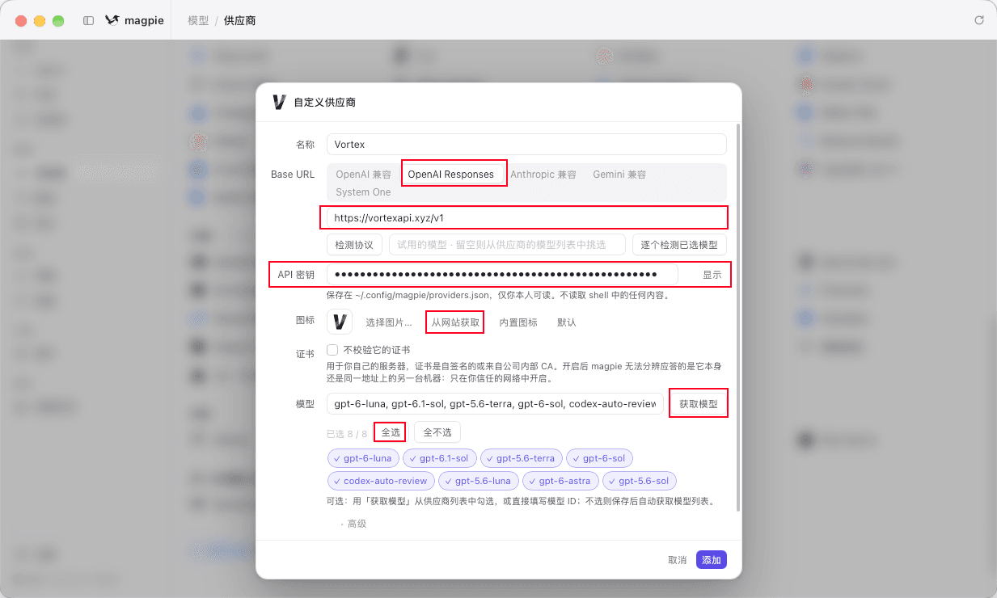Click the 检测协议 button
Screen dimensions: 997x598
(x=354, y=245)
